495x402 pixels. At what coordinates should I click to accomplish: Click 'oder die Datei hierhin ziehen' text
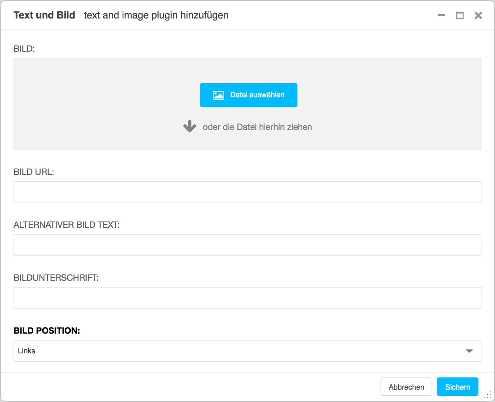(257, 127)
